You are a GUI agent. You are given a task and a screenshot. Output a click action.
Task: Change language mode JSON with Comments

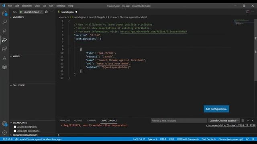pos(188,139)
